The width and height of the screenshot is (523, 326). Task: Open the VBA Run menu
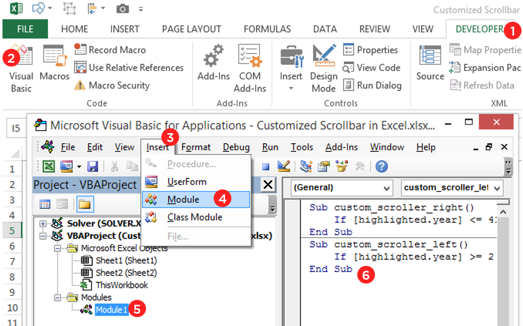(x=270, y=147)
